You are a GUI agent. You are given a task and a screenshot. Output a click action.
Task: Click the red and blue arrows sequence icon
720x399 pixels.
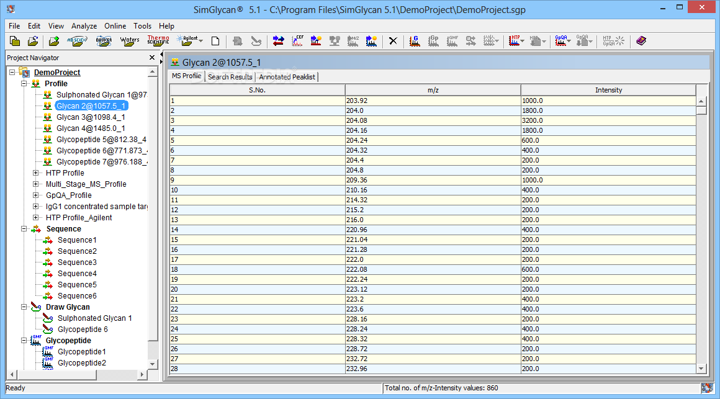278,42
